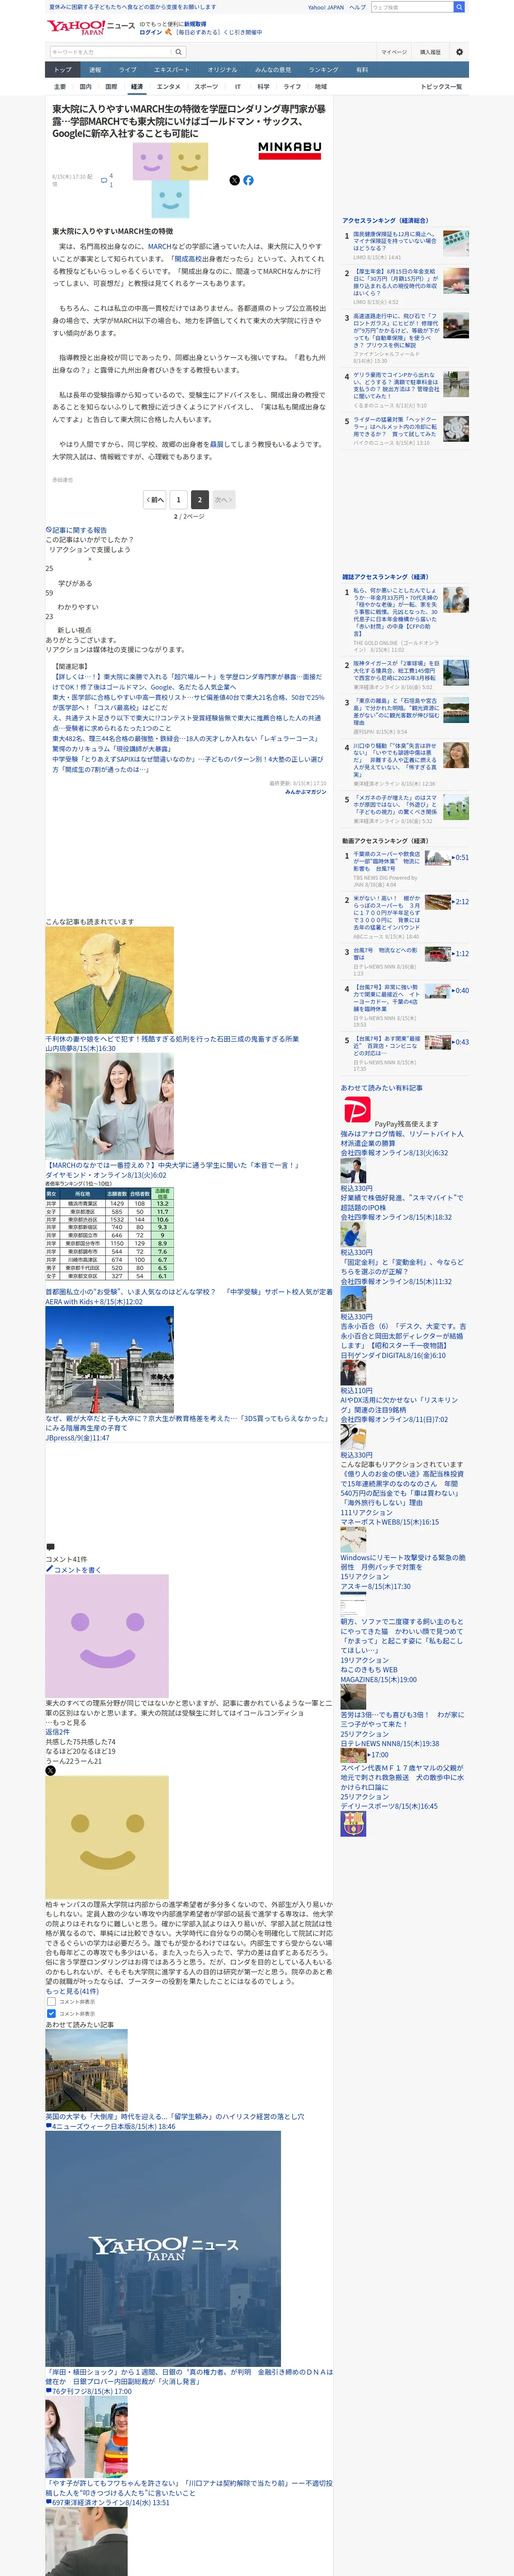Select the 新しい視点 reaction option
The height and width of the screenshot is (2576, 514).
click(75, 630)
